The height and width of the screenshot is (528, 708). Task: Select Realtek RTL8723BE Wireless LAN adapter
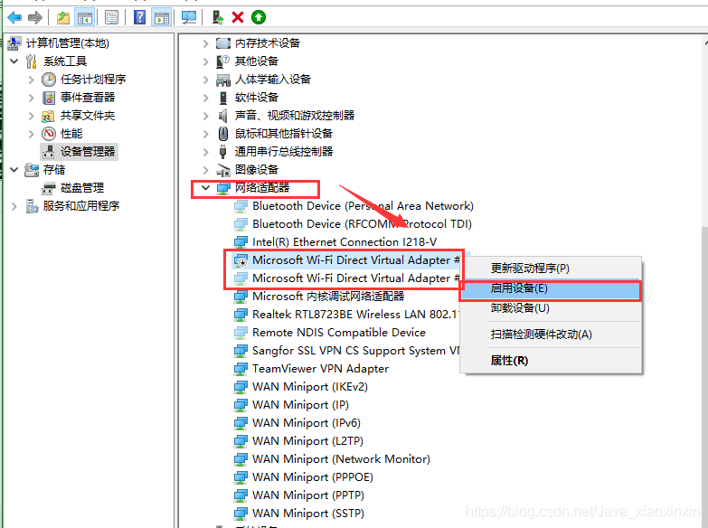(354, 315)
